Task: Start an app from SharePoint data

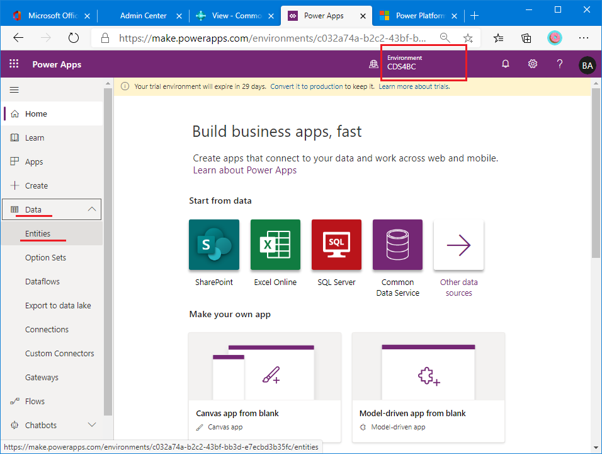Action: (x=214, y=245)
